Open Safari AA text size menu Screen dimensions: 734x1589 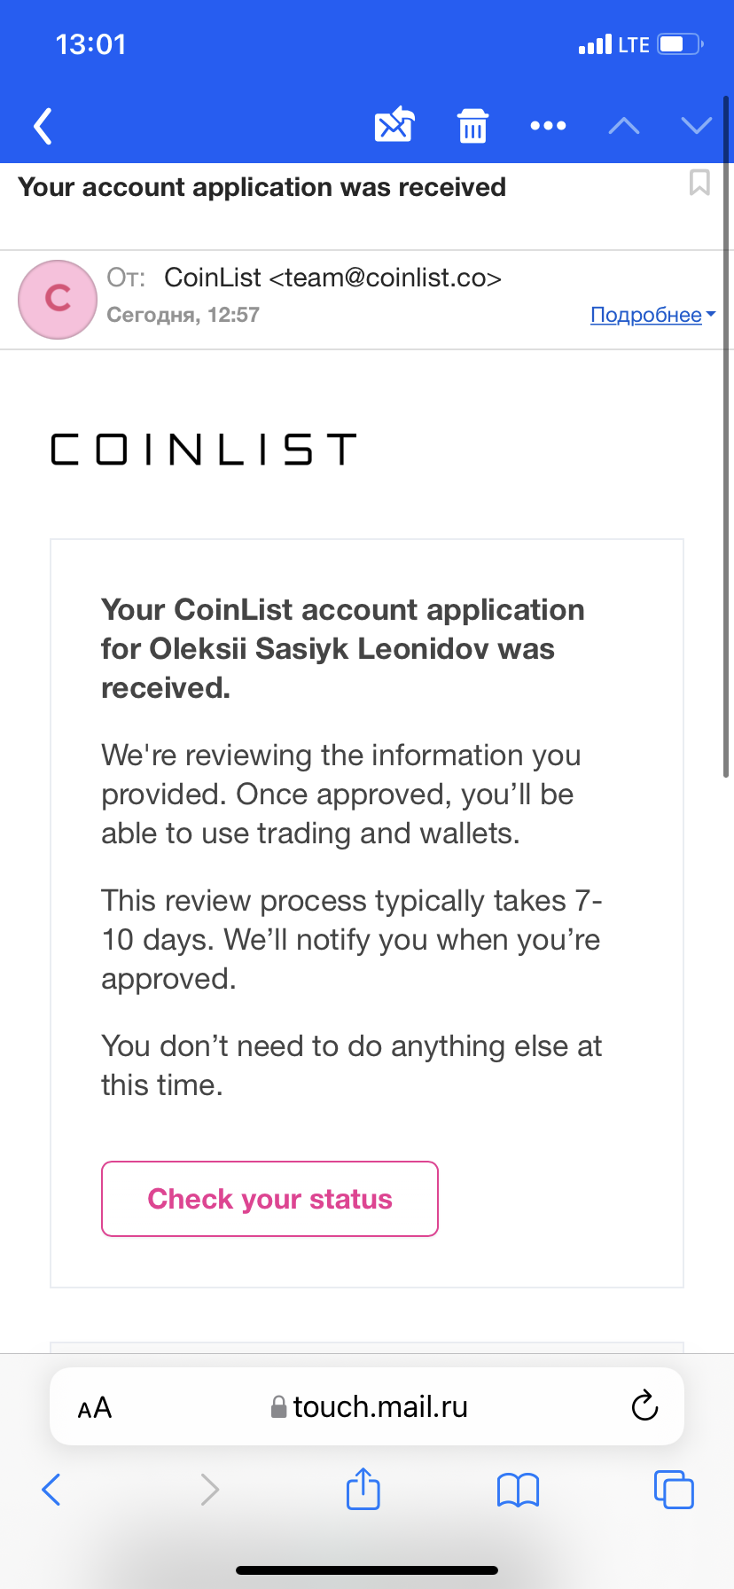pyautogui.click(x=95, y=1408)
